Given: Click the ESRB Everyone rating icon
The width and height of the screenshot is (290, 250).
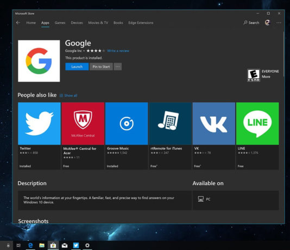Looking at the screenshot, I should tap(254, 75).
